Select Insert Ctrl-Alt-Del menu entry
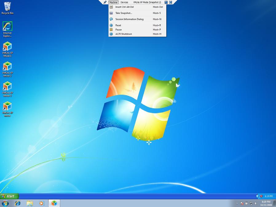This screenshot has width=276, height=207. [x=124, y=7]
